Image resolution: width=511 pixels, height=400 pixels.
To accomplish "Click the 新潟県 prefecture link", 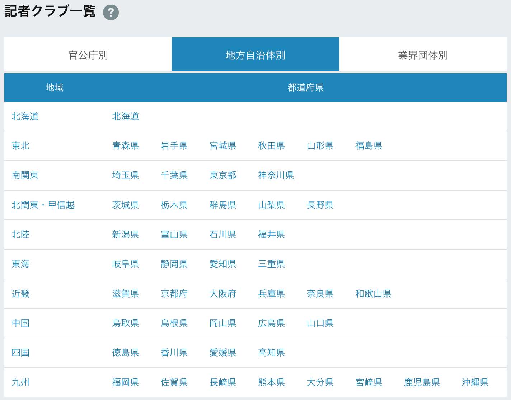I will [126, 234].
